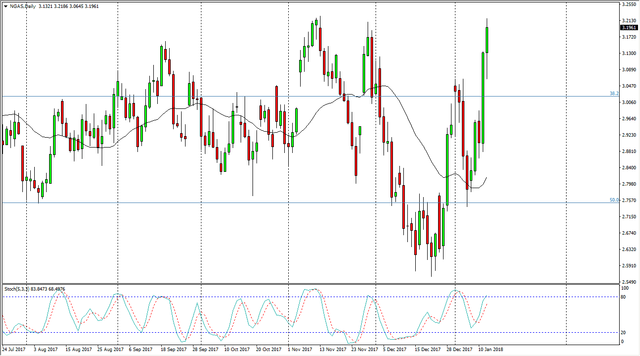Viewport: 640px width, 356px height.
Task: Click the 6 Sep 2017 date label
Action: pyautogui.click(x=141, y=350)
